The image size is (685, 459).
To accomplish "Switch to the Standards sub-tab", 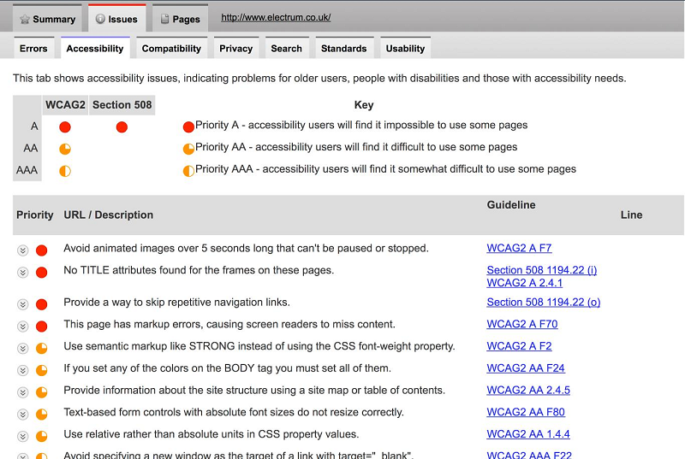I will coord(344,49).
